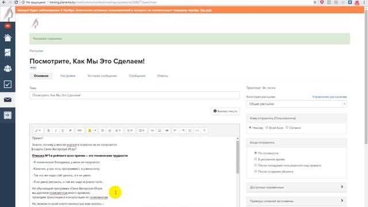Image resolution: width=368 pixels, height=207 pixels.
Task: Open the Home section in the sidebar
Action: [x=7, y=37]
